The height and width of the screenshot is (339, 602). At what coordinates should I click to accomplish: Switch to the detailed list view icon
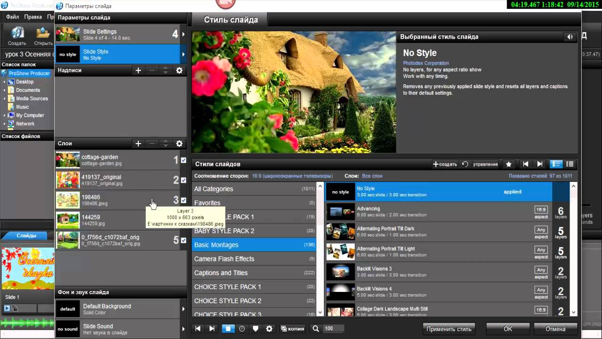[x=556, y=164]
